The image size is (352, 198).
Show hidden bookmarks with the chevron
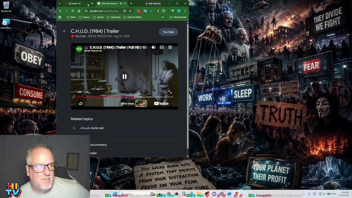pos(163,17)
